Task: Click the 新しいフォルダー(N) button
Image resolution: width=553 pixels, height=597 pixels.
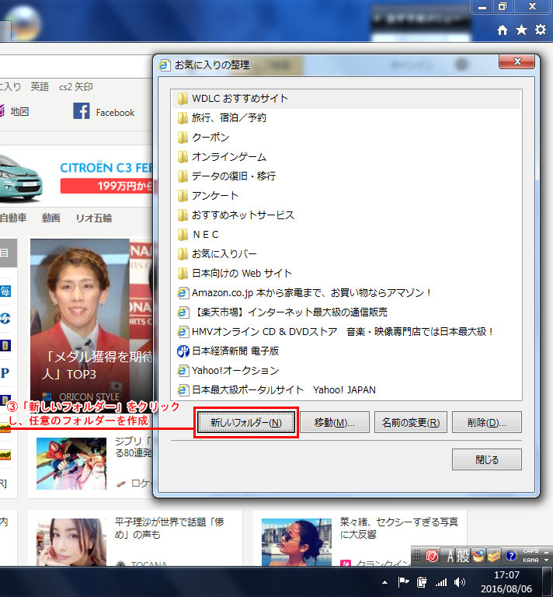Action: pos(245,423)
